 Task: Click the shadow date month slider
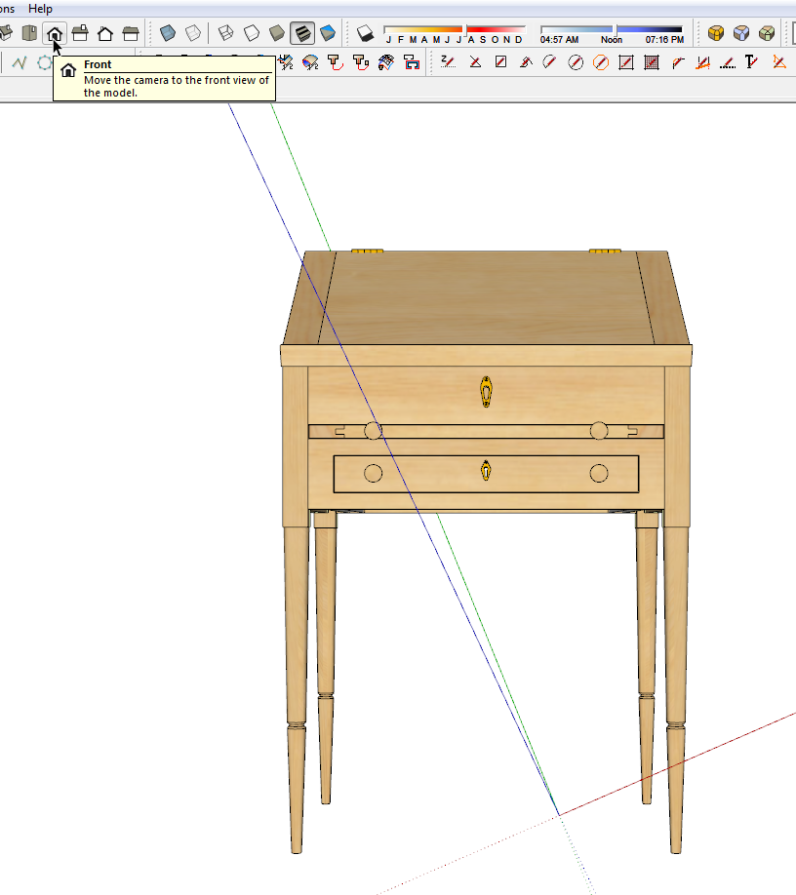[455, 29]
